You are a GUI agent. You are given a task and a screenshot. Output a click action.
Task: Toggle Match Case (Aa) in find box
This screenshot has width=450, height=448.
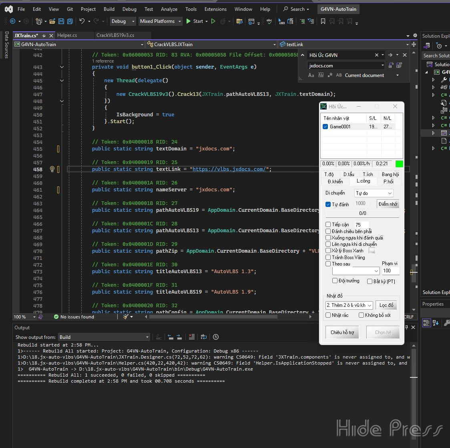tap(311, 75)
